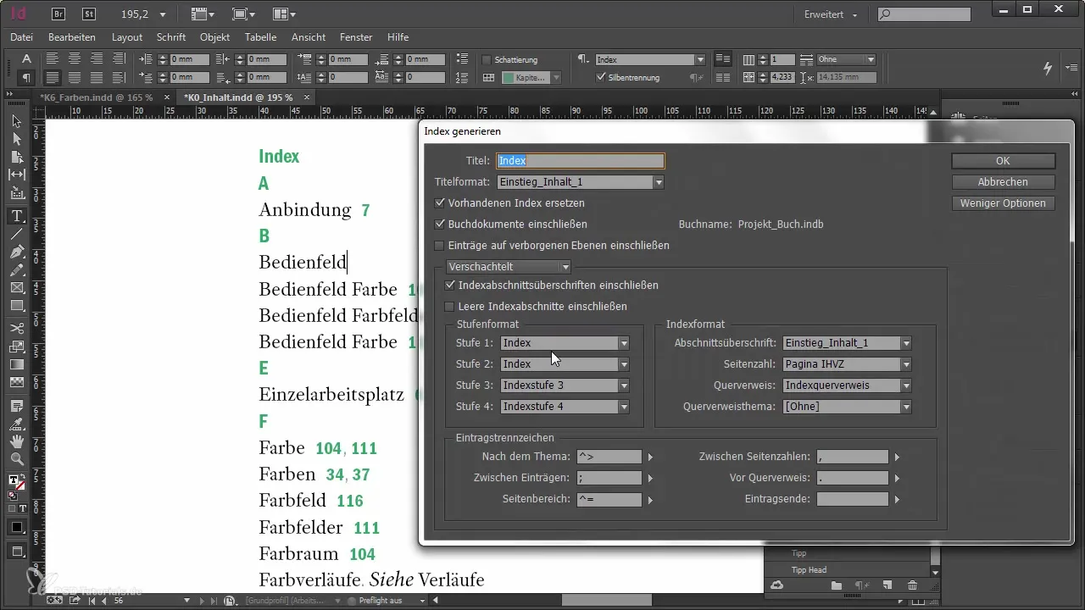The width and height of the screenshot is (1085, 610).
Task: Open Seitenzahl dropdown showing Pagina IHVZ
Action: 847,364
